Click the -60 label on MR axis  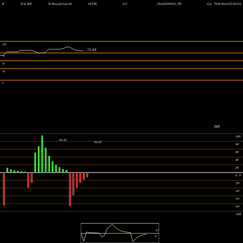(x=237, y=199)
